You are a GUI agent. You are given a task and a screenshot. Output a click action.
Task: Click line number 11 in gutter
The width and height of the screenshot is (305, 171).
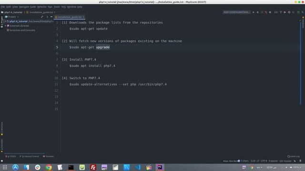(56, 85)
